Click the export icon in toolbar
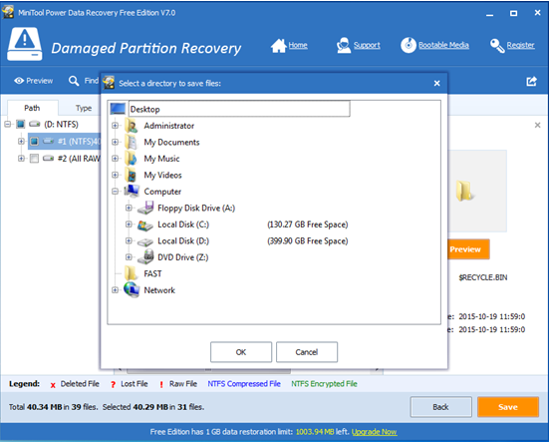The height and width of the screenshot is (442, 549). click(531, 82)
